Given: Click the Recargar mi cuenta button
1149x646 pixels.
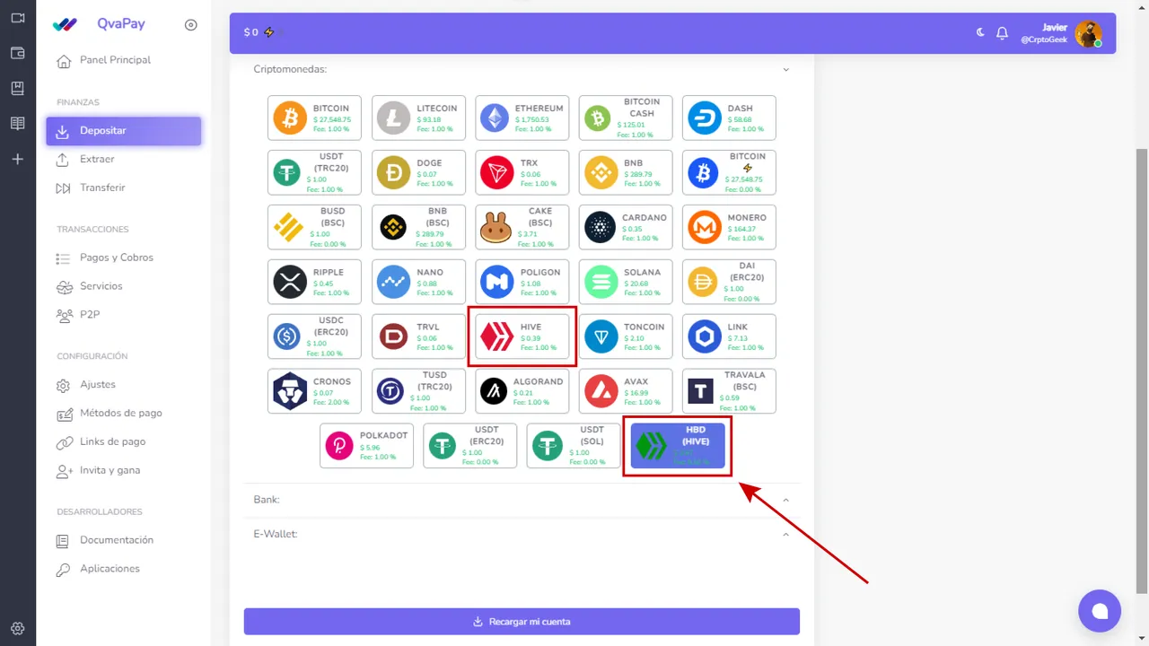Looking at the screenshot, I should pyautogui.click(x=522, y=622).
